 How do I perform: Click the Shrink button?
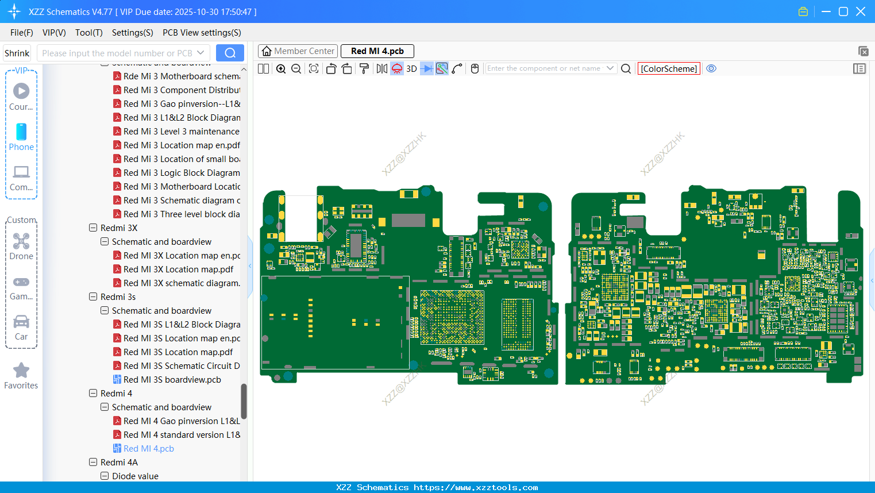click(x=17, y=53)
